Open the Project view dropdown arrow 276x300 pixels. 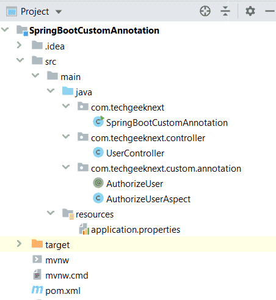coord(59,12)
